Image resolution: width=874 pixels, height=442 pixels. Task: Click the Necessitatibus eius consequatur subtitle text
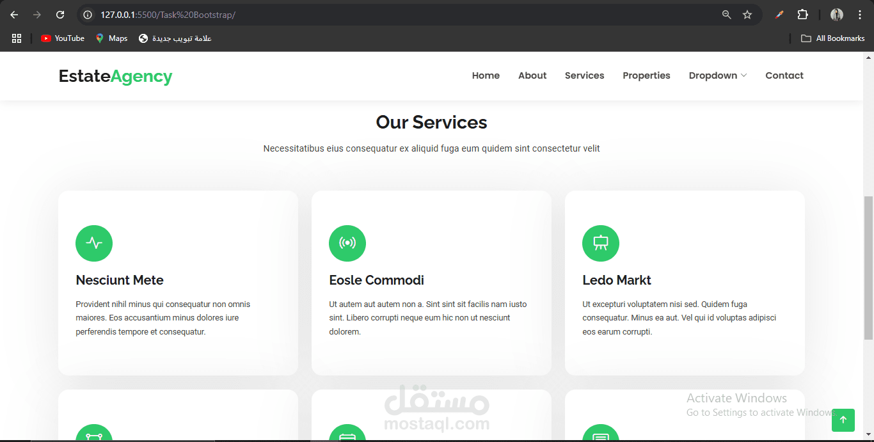431,148
